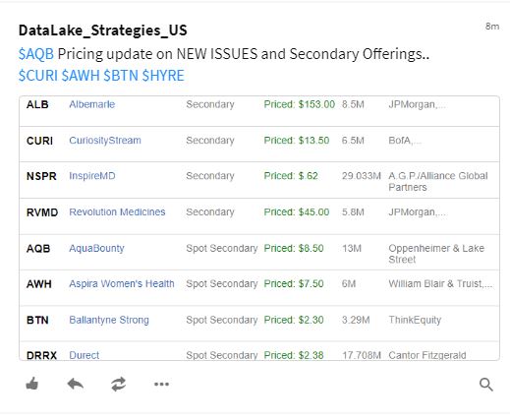The height and width of the screenshot is (420, 510).
Task: Click the AquaBounty company name
Action: pos(96,248)
